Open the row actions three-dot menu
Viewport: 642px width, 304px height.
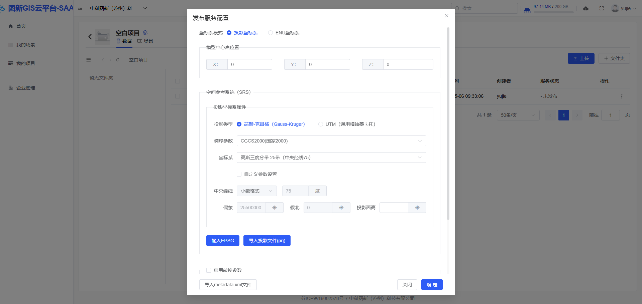click(622, 96)
